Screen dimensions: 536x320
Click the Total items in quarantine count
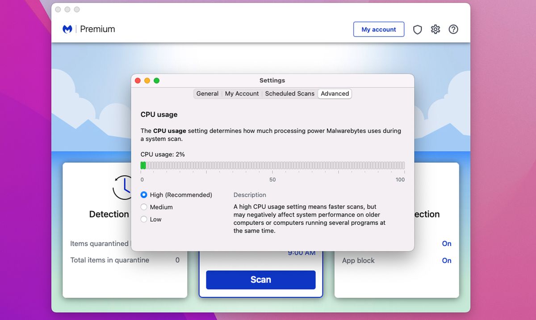[177, 260]
